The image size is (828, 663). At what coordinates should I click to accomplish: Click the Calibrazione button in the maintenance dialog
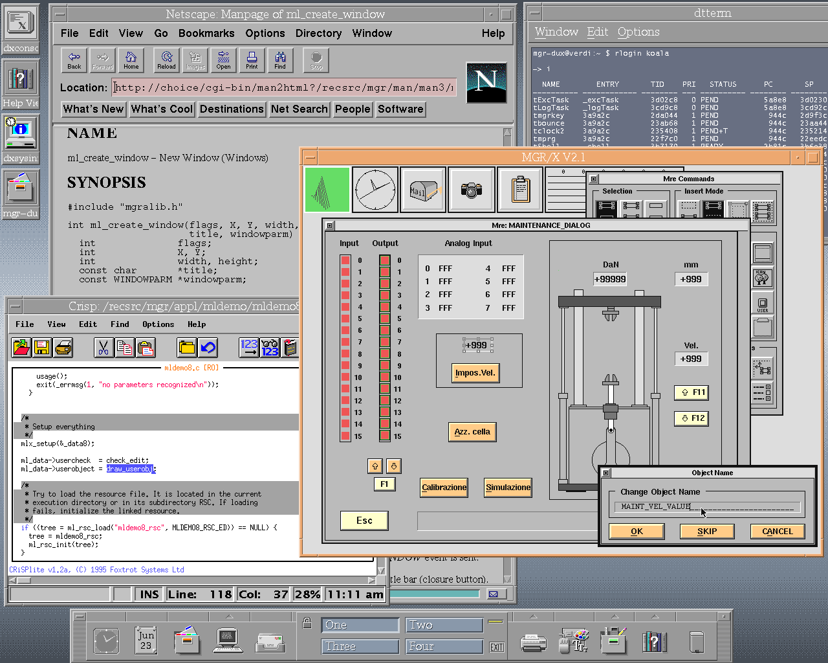[444, 488]
